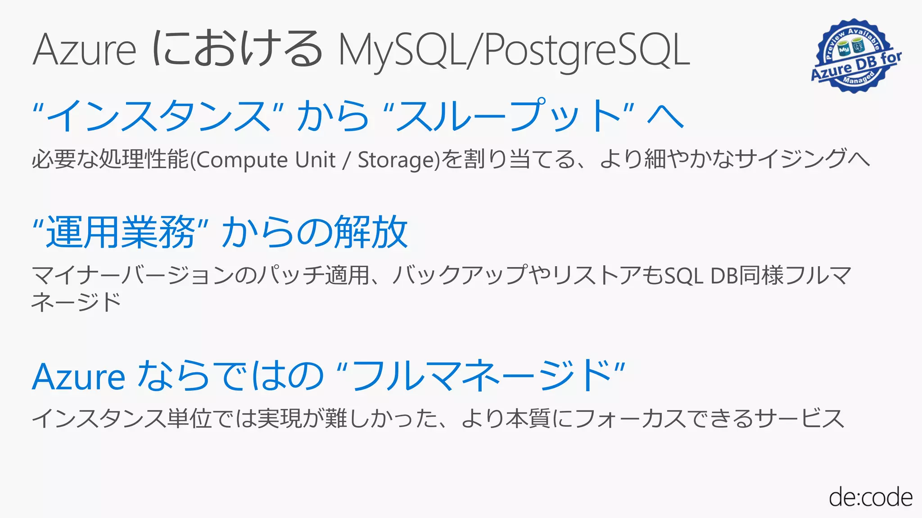Click the phrase より細やかなサイジングへ
The height and width of the screenshot is (518, 922).
coord(735,159)
